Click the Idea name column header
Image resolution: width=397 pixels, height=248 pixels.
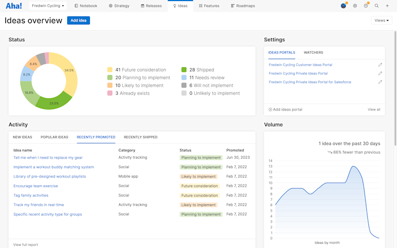(x=23, y=150)
